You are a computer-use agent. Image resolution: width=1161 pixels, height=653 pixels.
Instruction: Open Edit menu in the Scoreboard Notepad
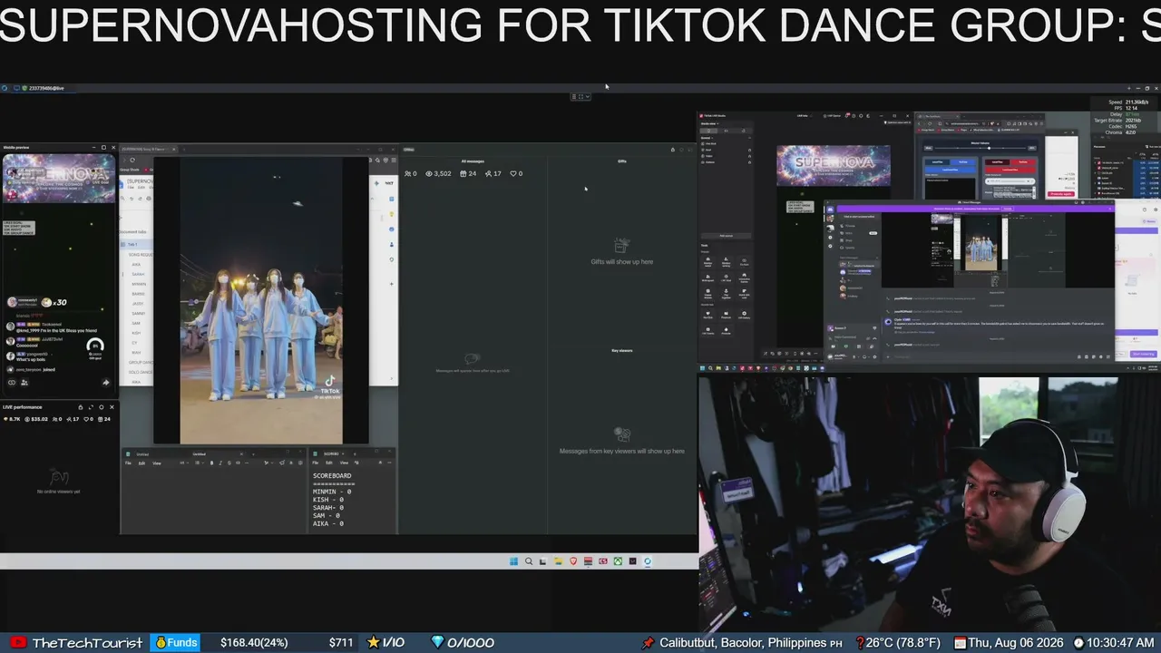click(x=329, y=463)
